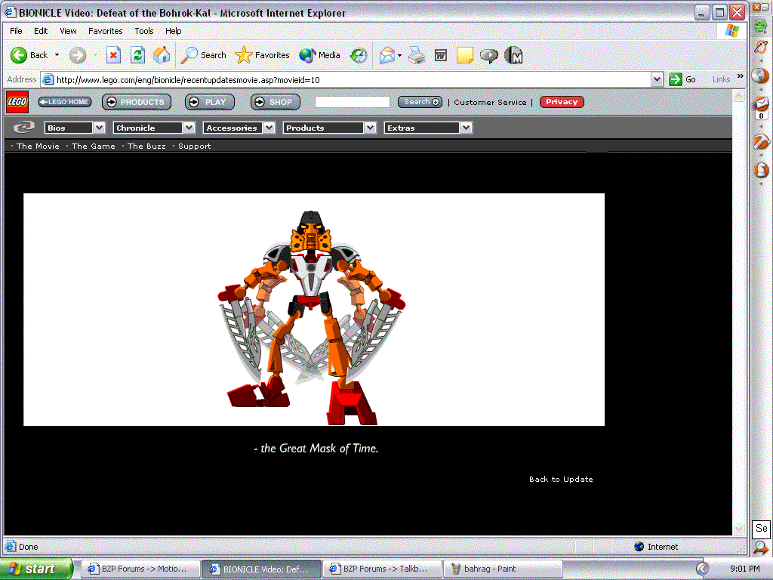Open the View menu
773x580 pixels.
point(69,31)
